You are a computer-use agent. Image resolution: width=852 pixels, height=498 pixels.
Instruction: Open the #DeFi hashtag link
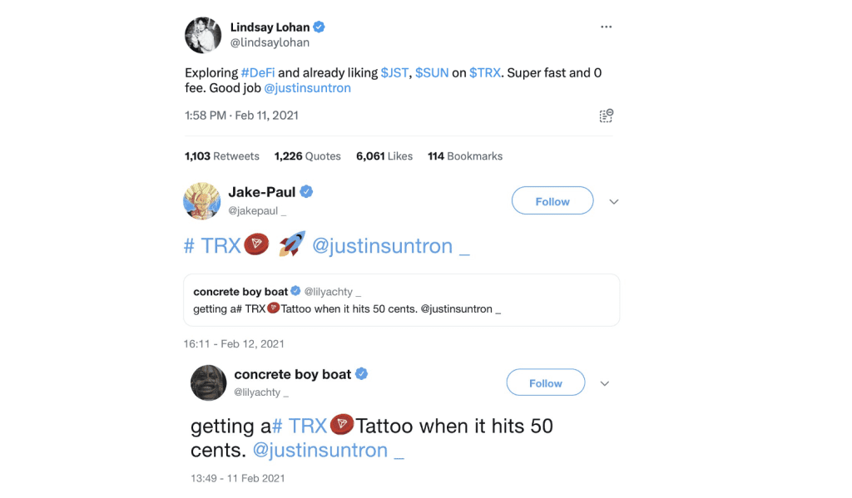pyautogui.click(x=258, y=72)
